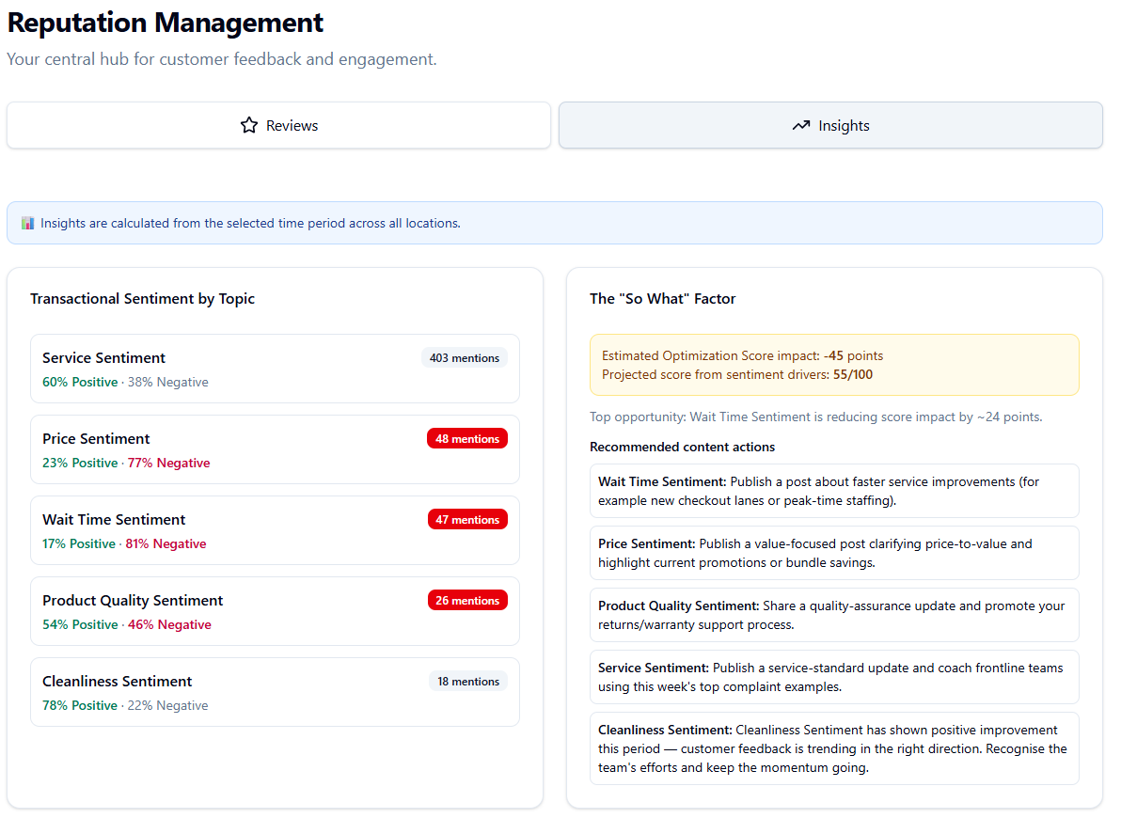Select the Cleanliness Sentiment card title
The width and height of the screenshot is (1121, 818).
click(118, 681)
